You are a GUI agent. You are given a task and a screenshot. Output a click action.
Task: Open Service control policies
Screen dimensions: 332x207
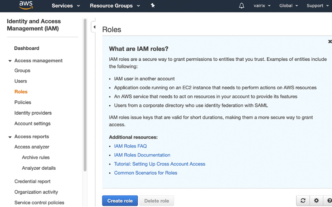[39, 202]
